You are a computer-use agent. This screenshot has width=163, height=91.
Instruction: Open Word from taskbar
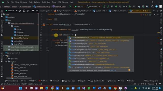click(99, 88)
